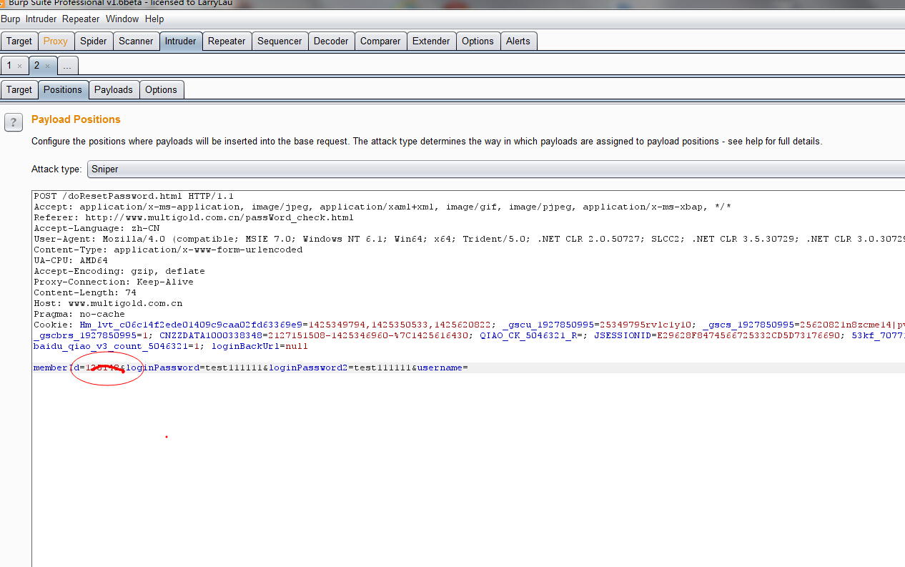Click the Accept-Encoding: gzip, deflate line

click(119, 271)
